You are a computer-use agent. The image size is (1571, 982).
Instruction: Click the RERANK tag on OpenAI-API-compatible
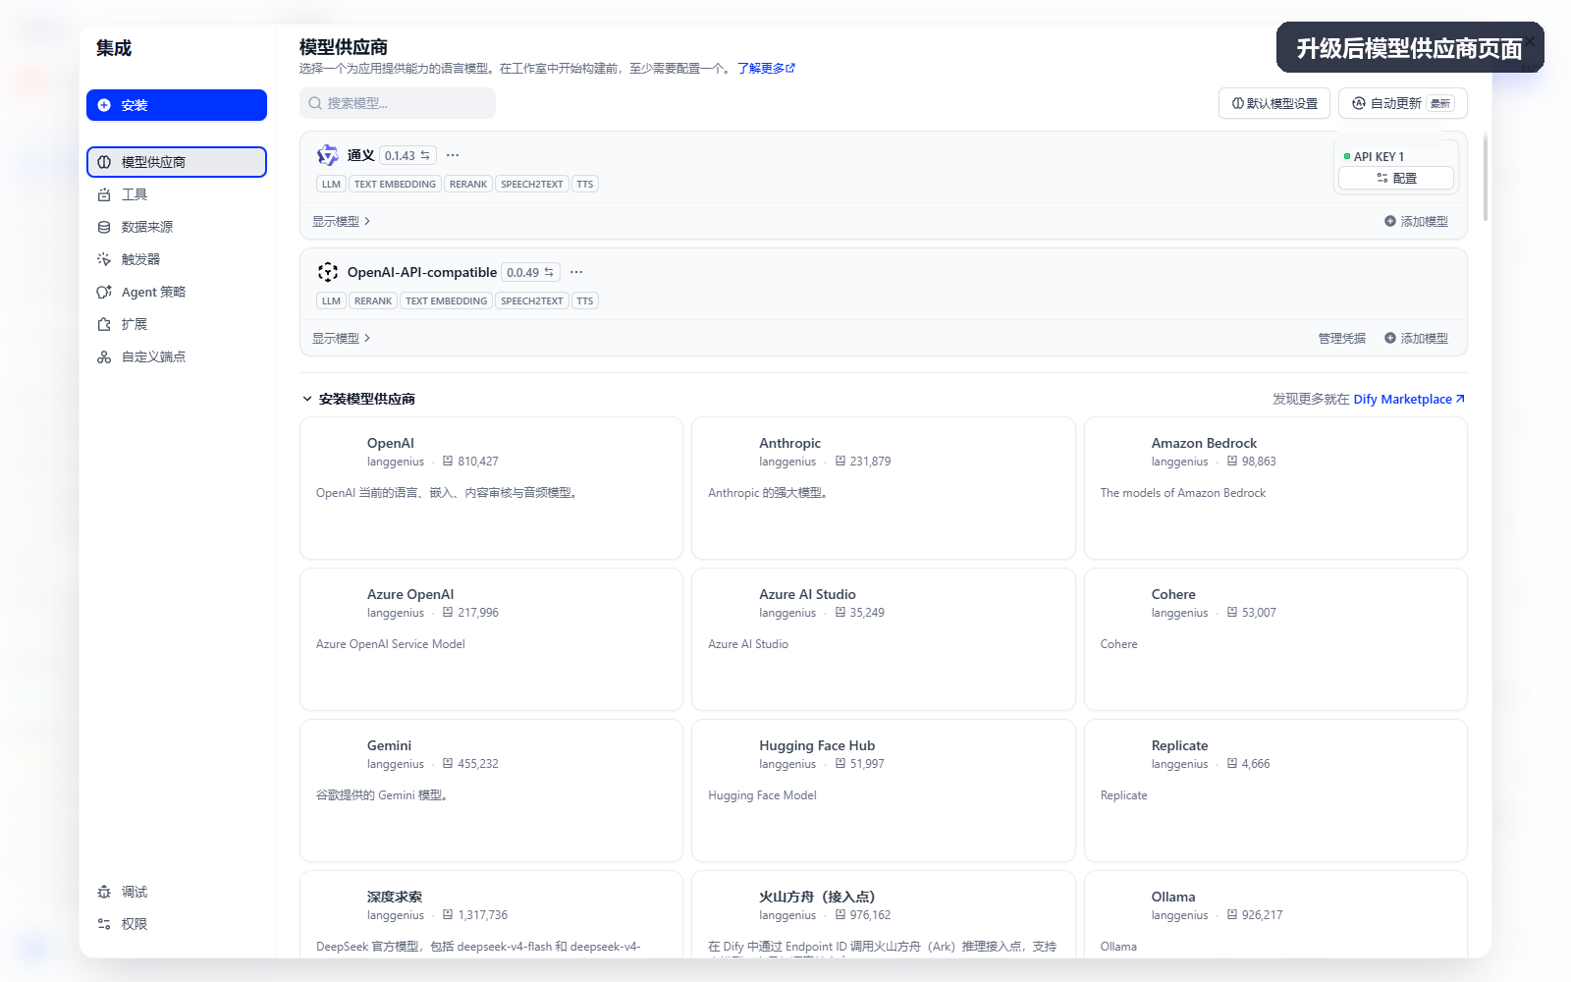tap(373, 300)
